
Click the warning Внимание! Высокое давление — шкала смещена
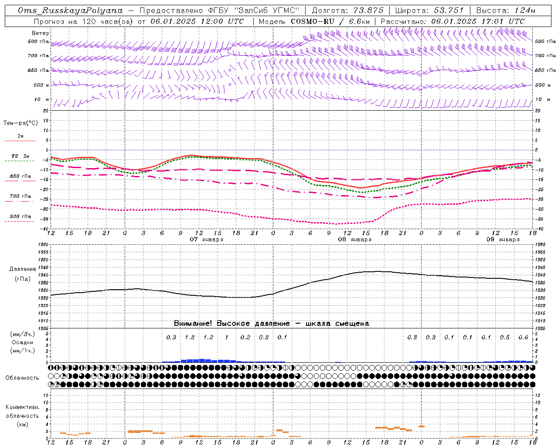pos(272,323)
